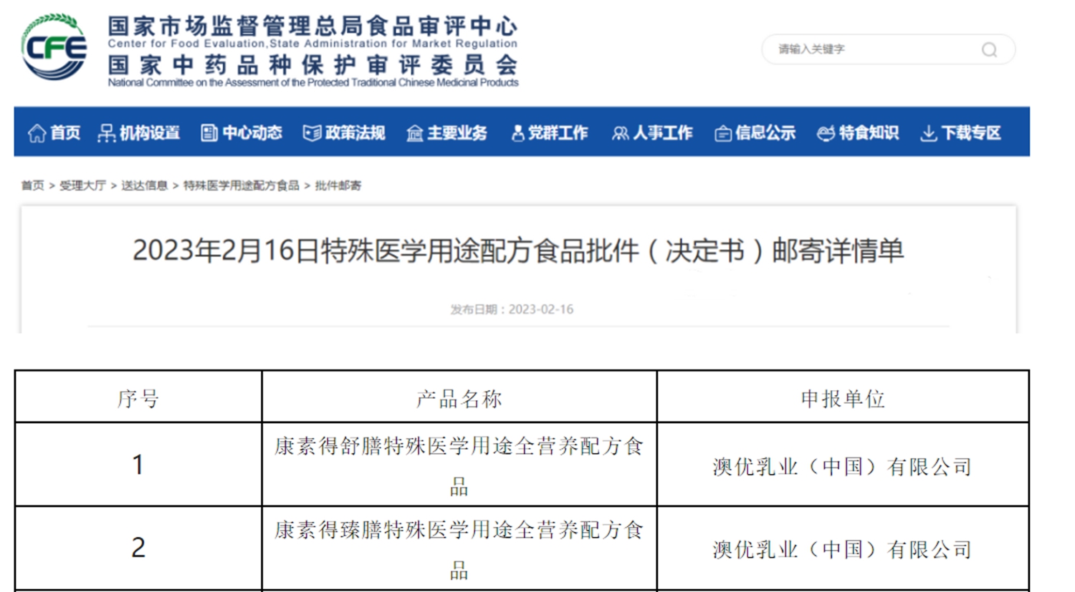This screenshot has height=592, width=1075.
Task: Open the 送达信息 breadcrumb link
Action: click(144, 185)
